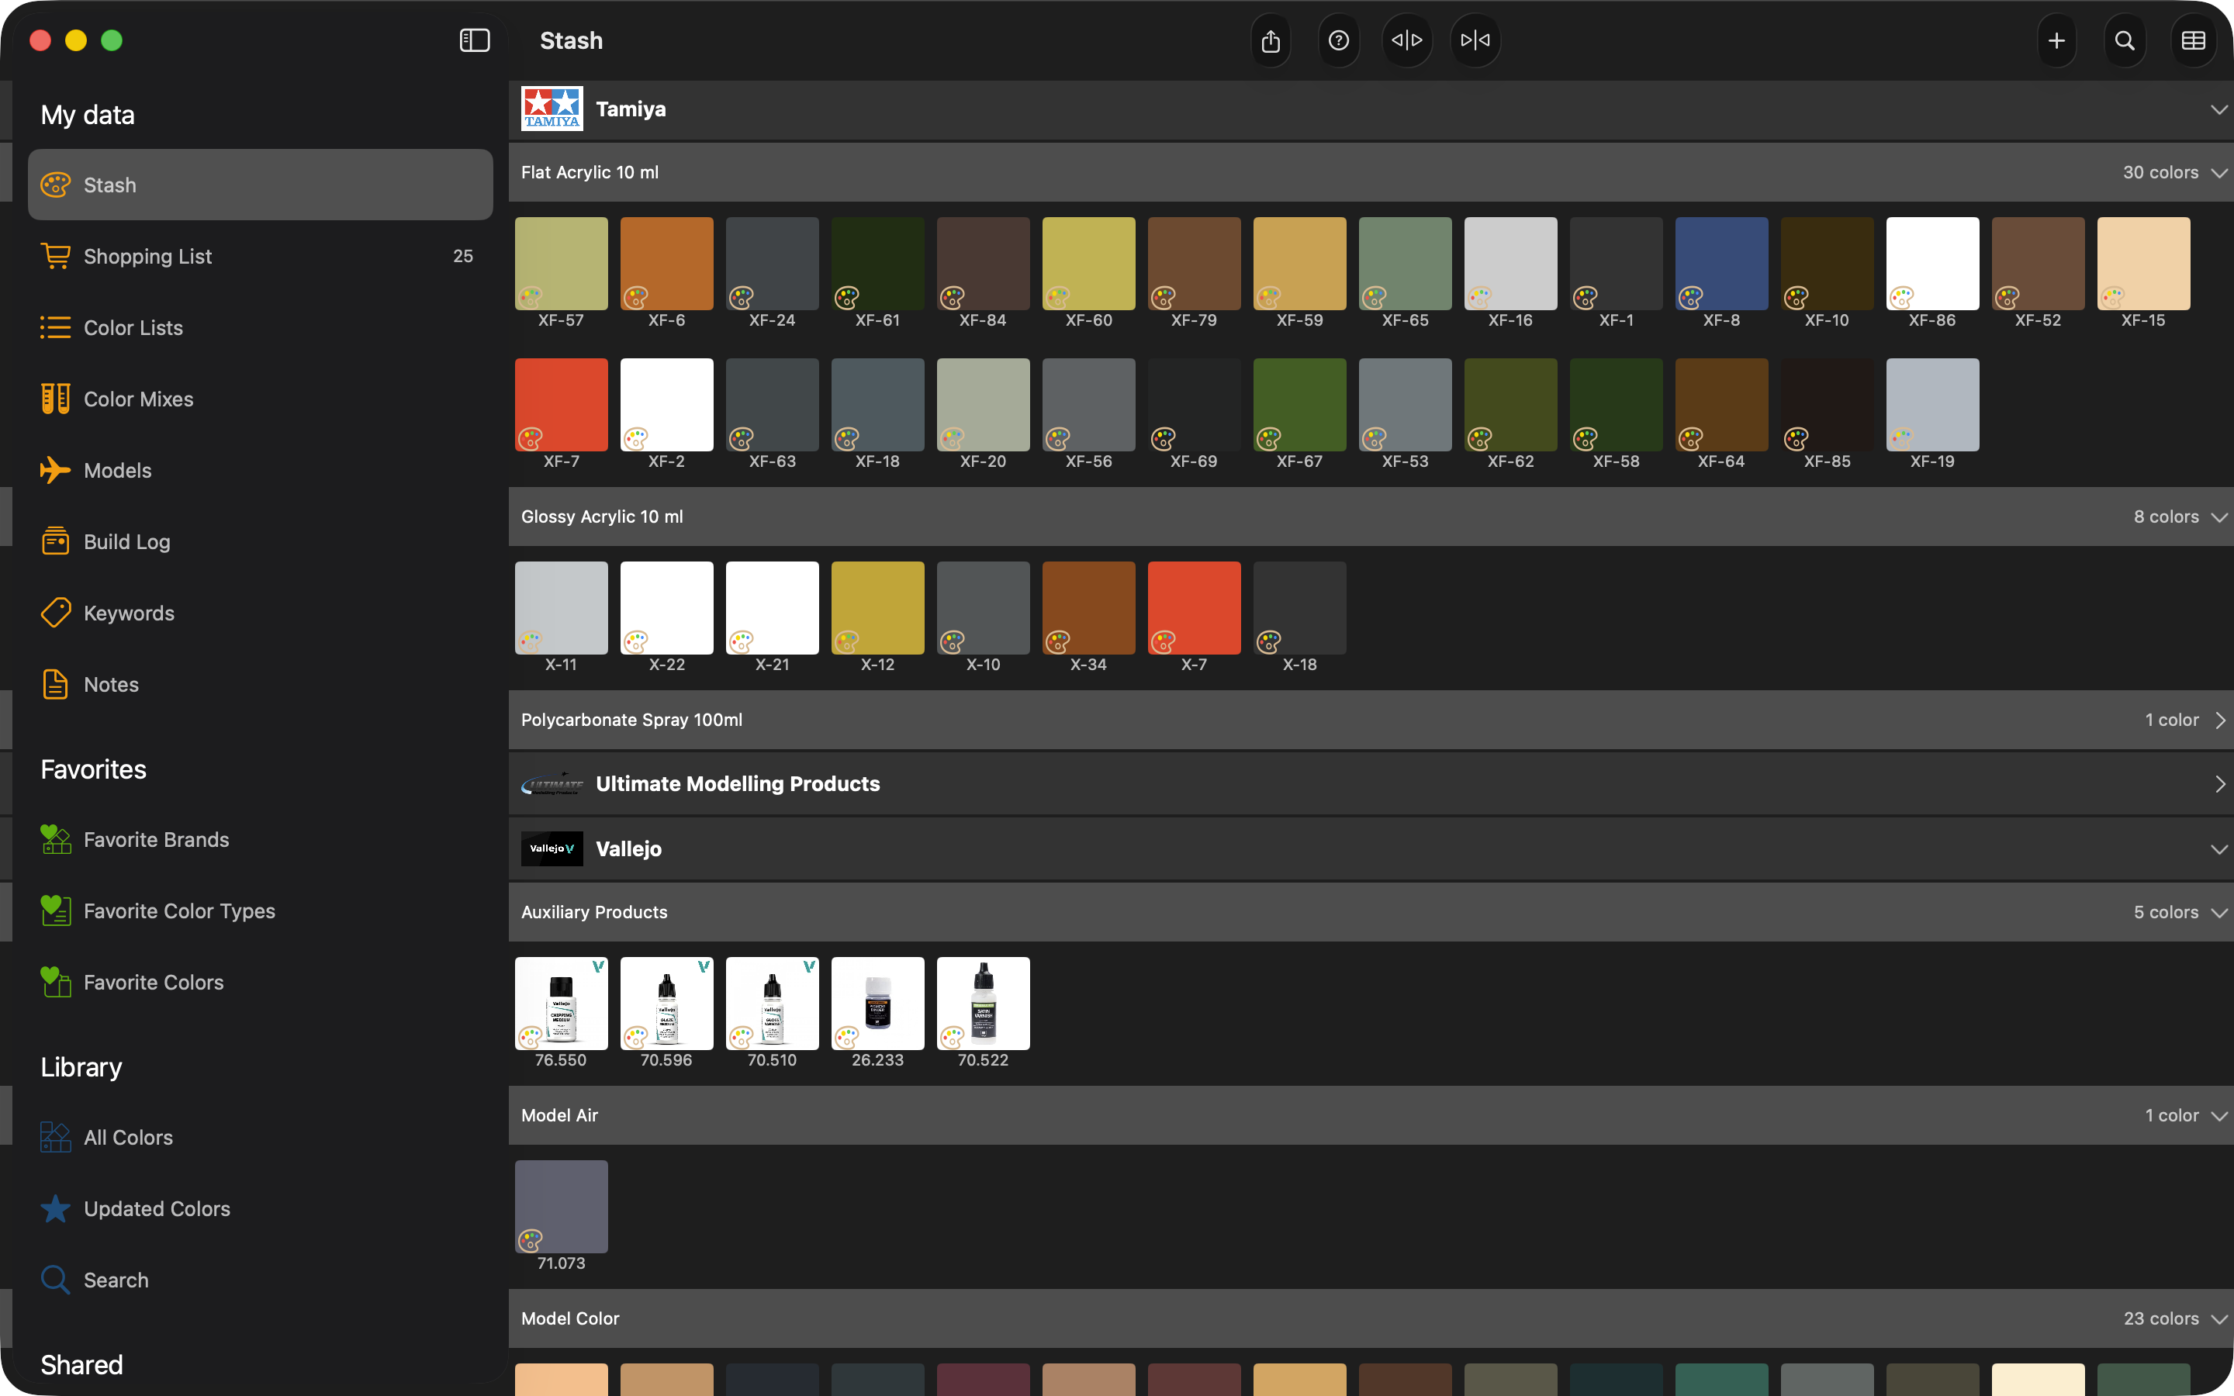Viewport: 2234px width, 1396px height.
Task: Open the help question mark icon
Action: click(1339, 40)
